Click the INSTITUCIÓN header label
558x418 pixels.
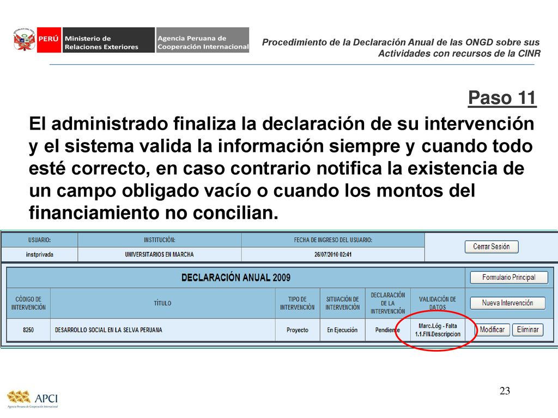click(x=160, y=240)
